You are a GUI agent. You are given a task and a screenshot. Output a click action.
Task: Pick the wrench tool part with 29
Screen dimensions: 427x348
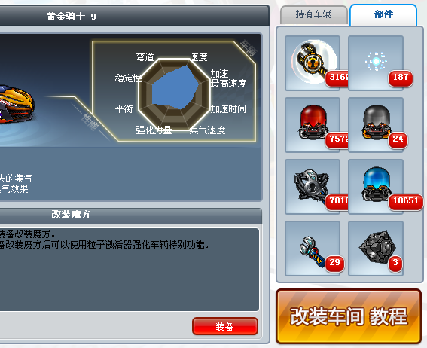coord(313,249)
